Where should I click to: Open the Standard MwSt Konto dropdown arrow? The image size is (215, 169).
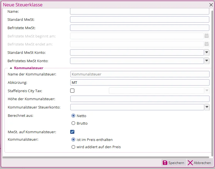(x=207, y=52)
